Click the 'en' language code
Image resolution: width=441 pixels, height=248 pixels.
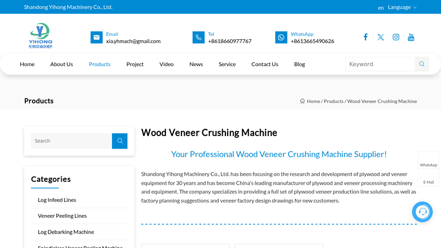pos(380,8)
